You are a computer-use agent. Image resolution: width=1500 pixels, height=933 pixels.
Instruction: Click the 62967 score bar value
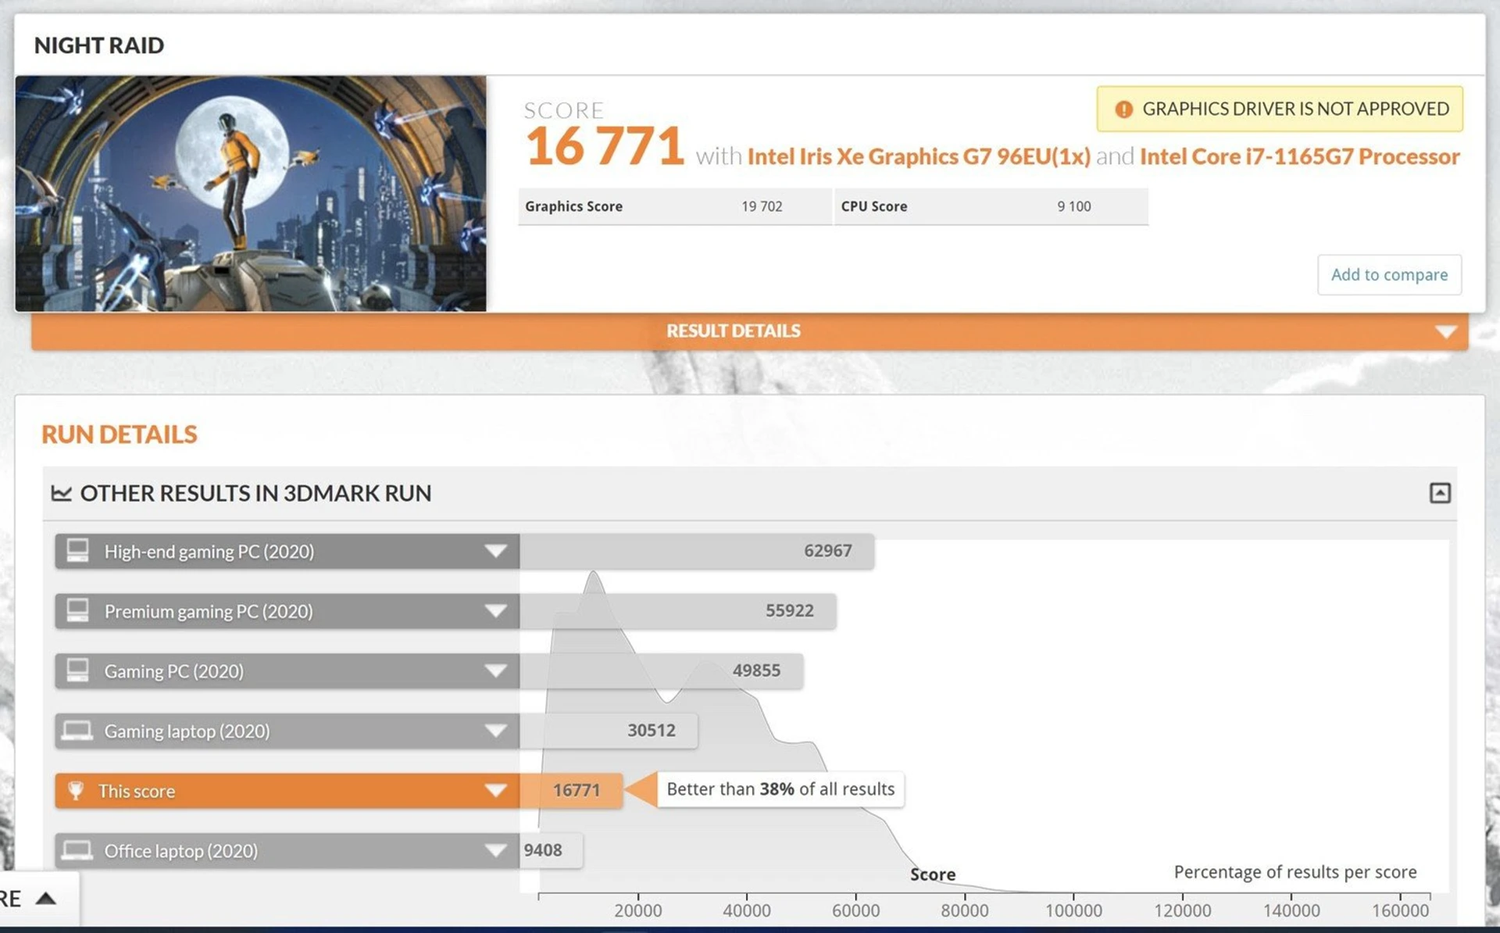(x=827, y=551)
